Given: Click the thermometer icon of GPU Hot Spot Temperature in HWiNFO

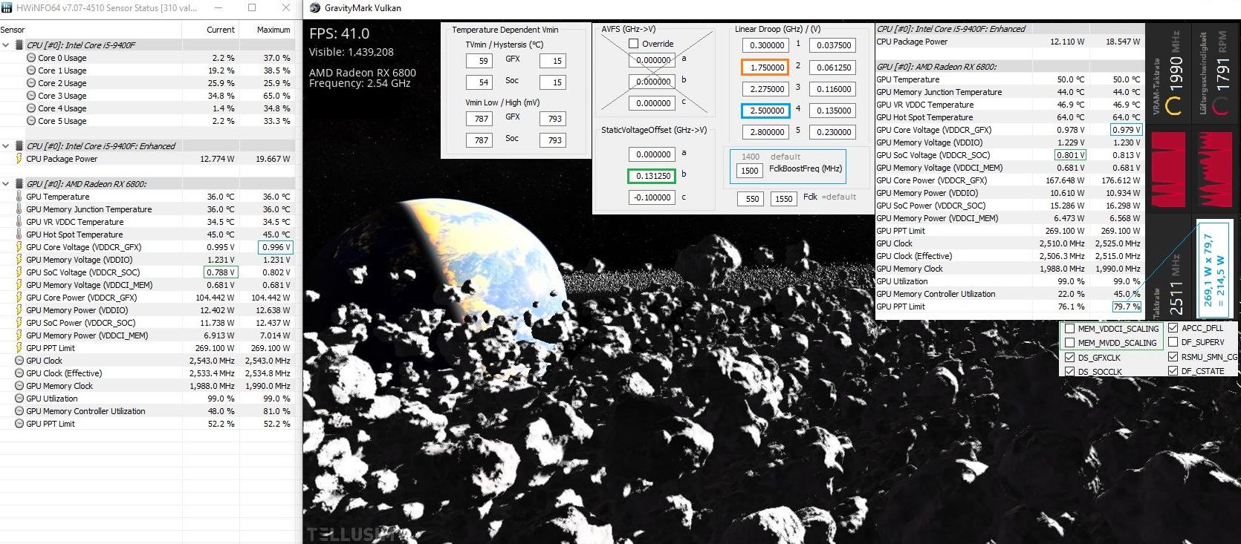Looking at the screenshot, I should tap(19, 235).
